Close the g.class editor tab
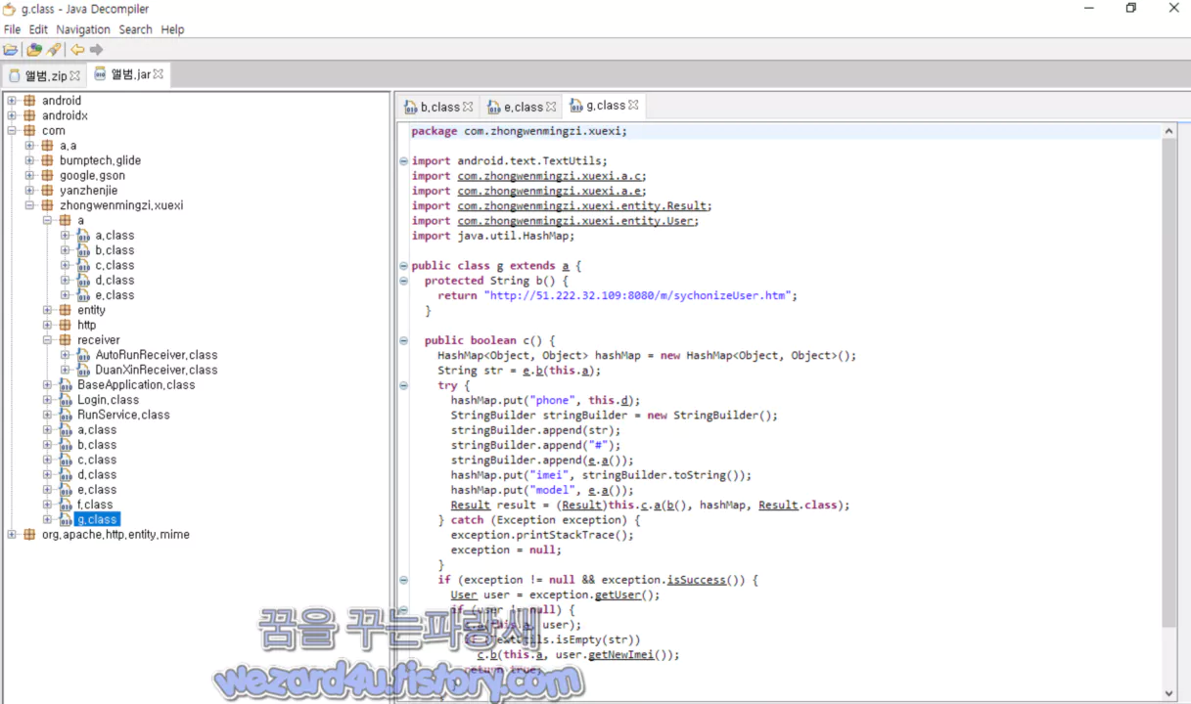Image resolution: width=1191 pixels, height=704 pixels. pos(633,106)
